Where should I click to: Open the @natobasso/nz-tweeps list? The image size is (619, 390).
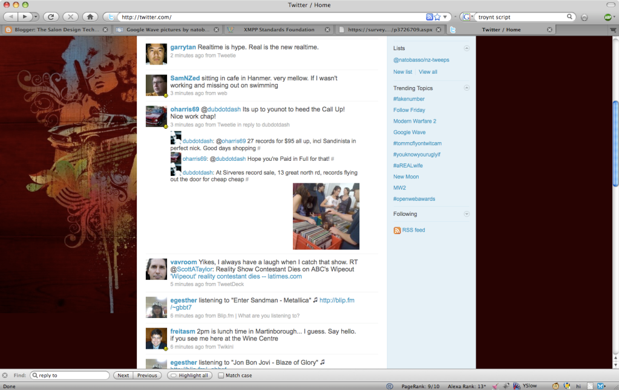tap(421, 60)
